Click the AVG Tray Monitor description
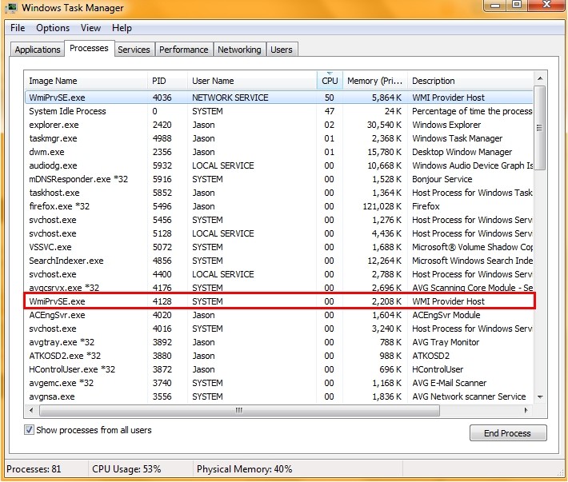 [446, 342]
